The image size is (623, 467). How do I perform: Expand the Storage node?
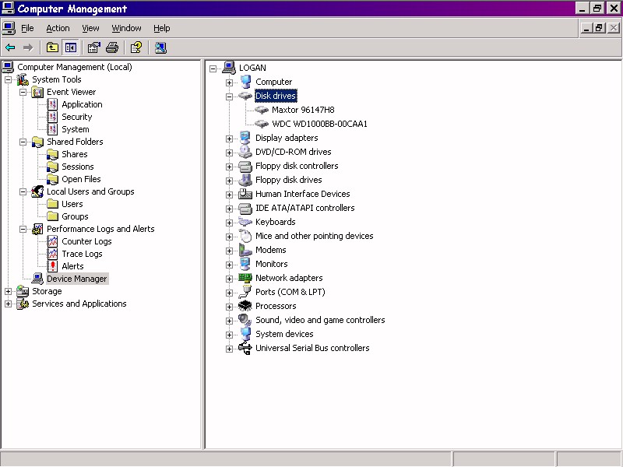8,291
